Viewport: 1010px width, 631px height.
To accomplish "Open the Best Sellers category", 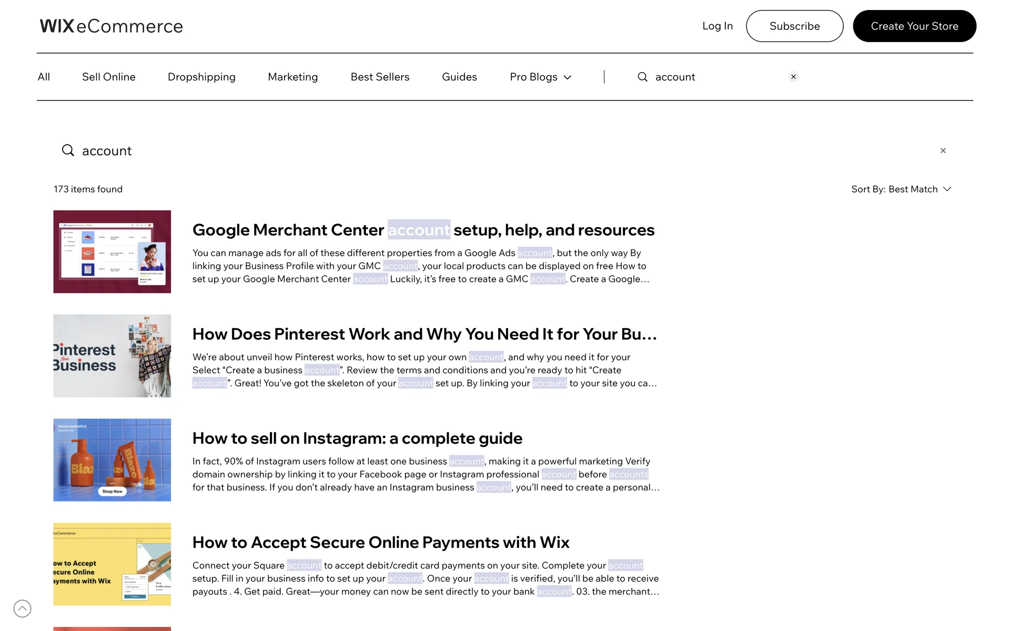I will click(380, 77).
